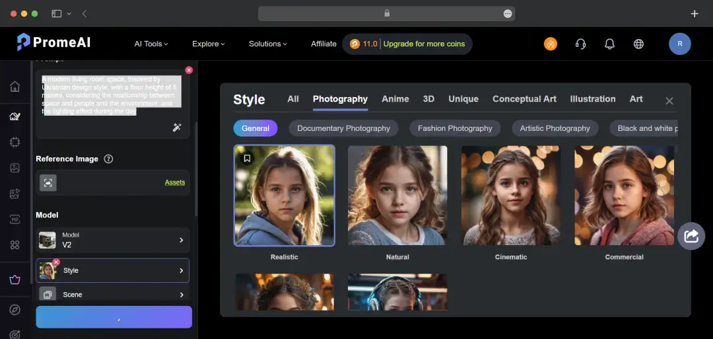Open the notifications bell
The image size is (713, 339).
(x=609, y=44)
